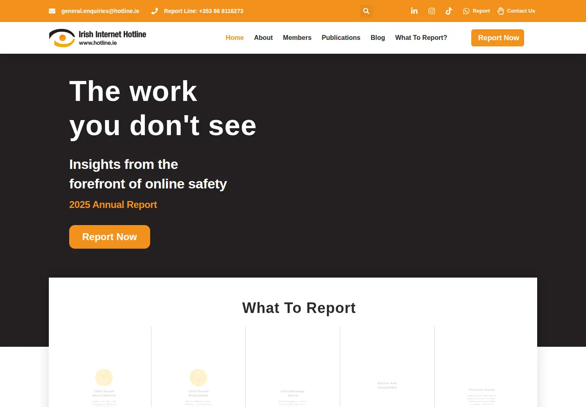Open the Members menu item
Viewport: 586px width, 407px height.
pos(297,38)
